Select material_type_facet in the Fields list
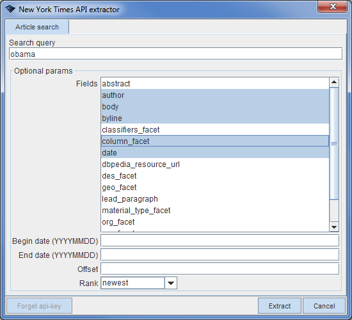352x320 pixels. tap(215, 210)
